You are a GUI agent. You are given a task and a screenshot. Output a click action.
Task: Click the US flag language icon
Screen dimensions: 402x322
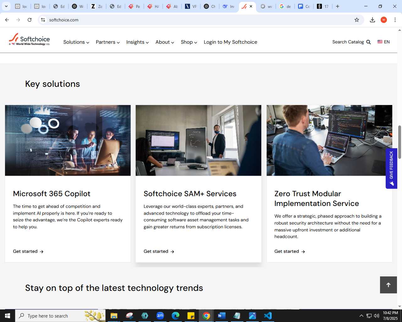click(x=380, y=42)
